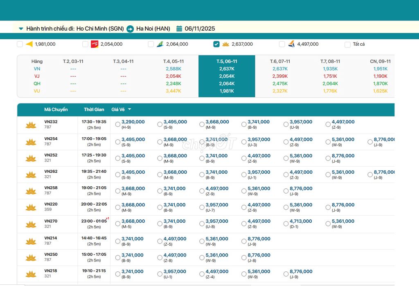Select the T.6, 07-11 date column

click(x=280, y=61)
